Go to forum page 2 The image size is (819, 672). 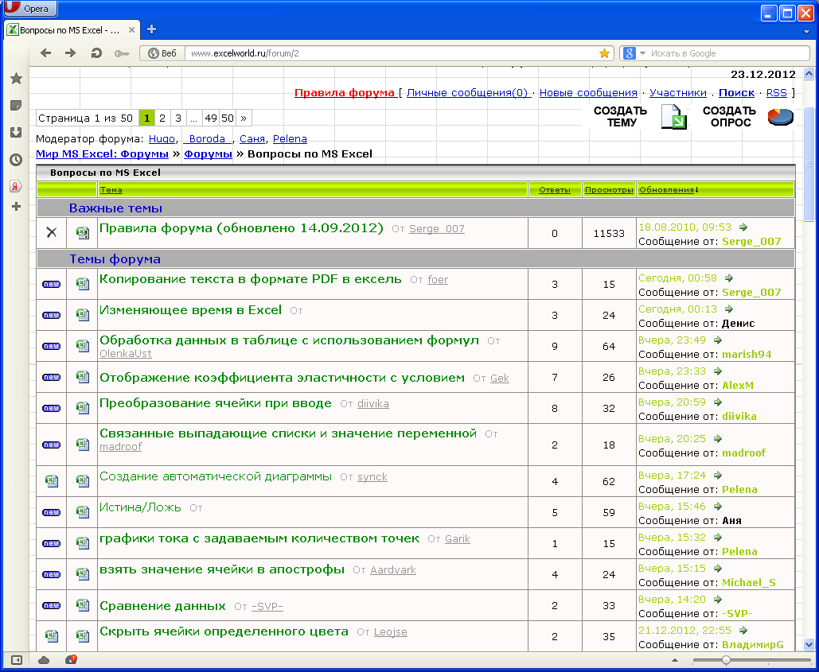click(x=162, y=118)
